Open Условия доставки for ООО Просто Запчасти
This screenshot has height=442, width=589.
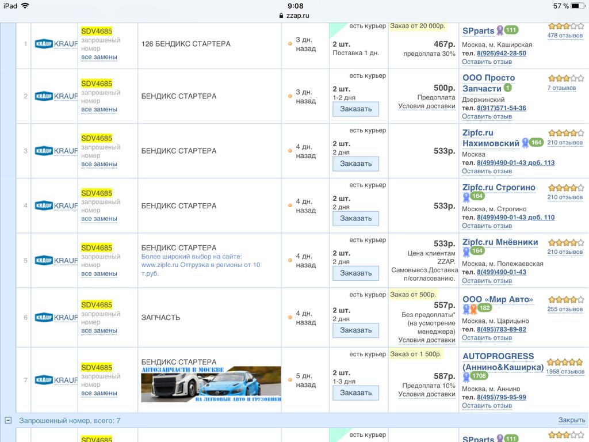point(426,106)
